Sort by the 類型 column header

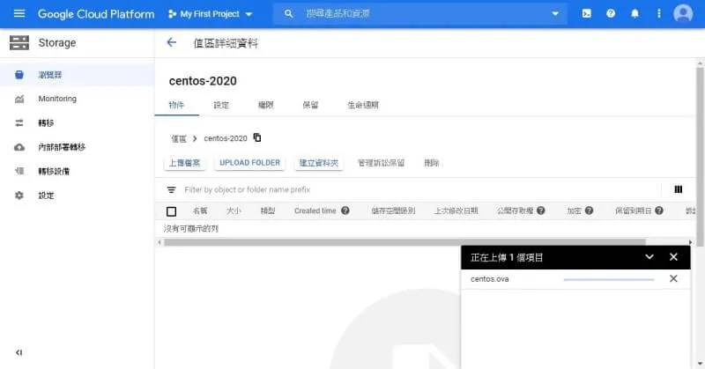pyautogui.click(x=268, y=210)
